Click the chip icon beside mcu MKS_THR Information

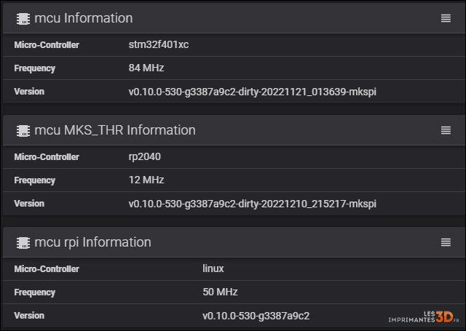pyautogui.click(x=23, y=130)
